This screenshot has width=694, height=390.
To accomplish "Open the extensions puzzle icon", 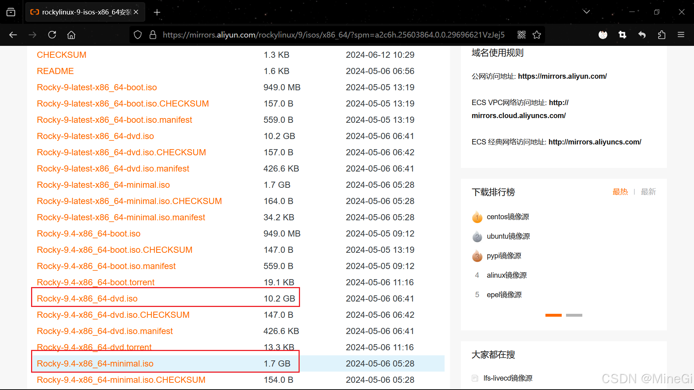I will 661,35.
